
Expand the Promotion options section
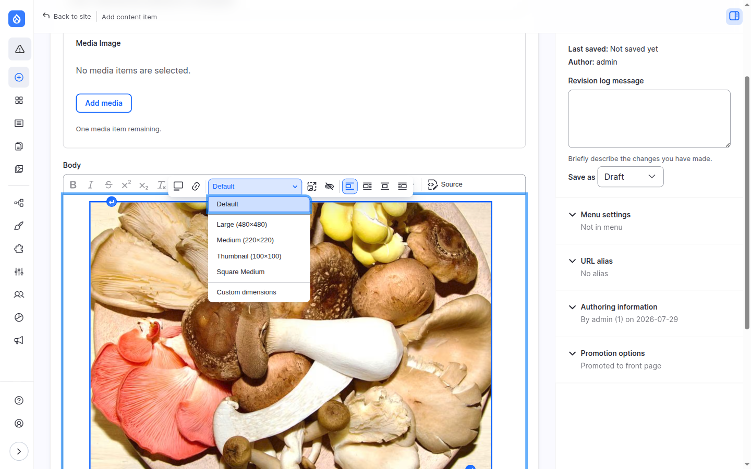coord(613,353)
